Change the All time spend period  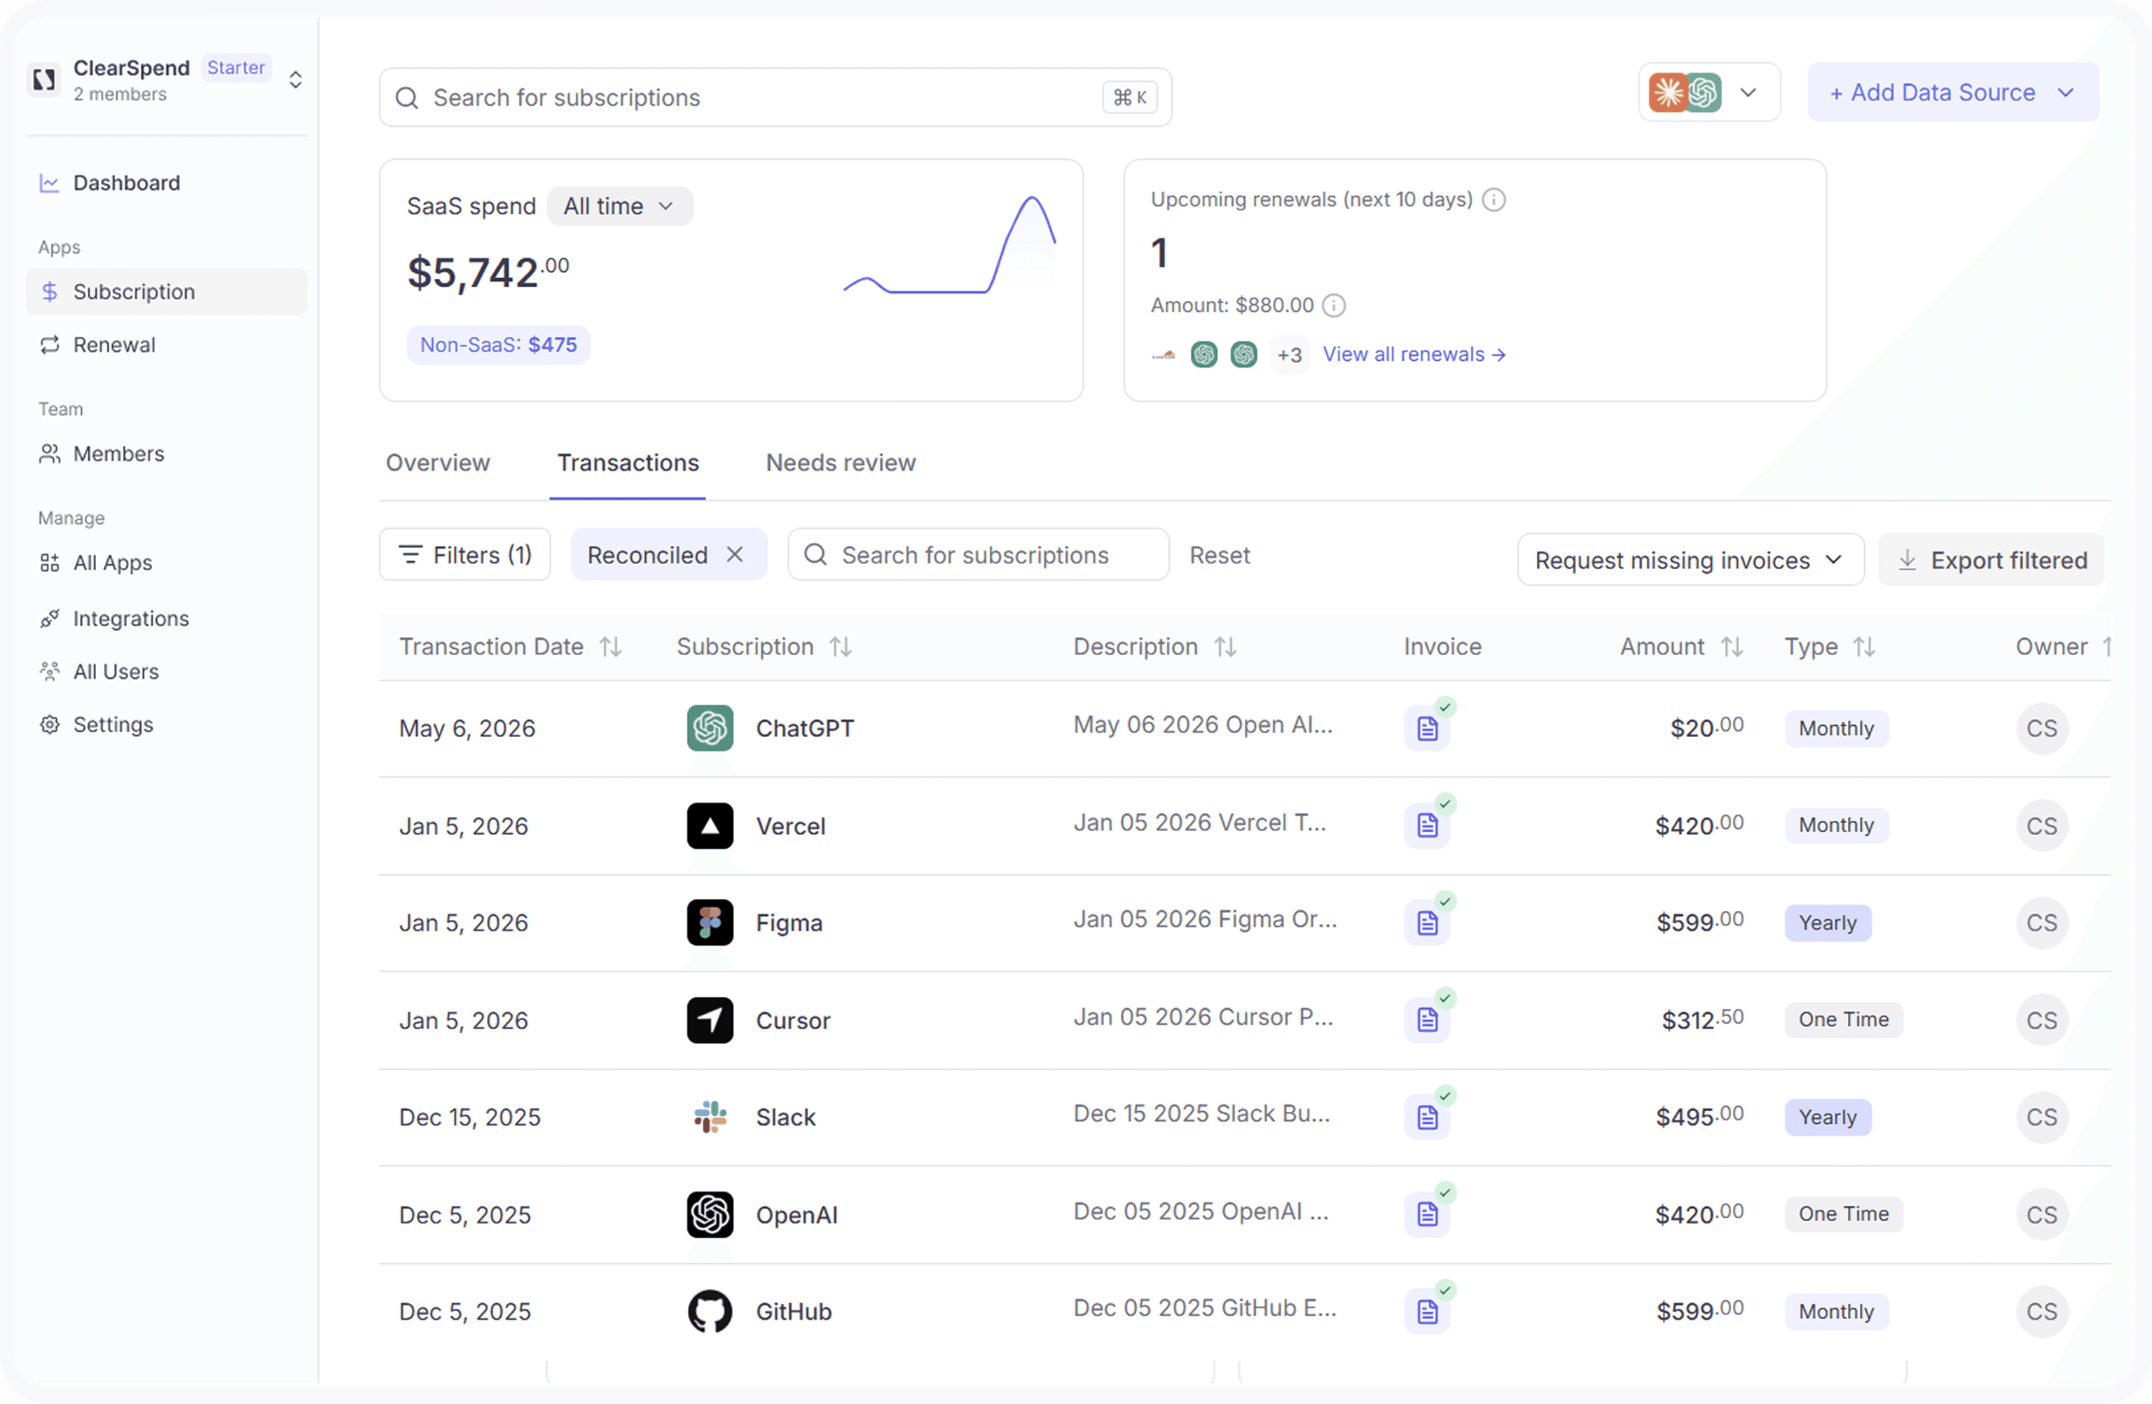point(619,206)
